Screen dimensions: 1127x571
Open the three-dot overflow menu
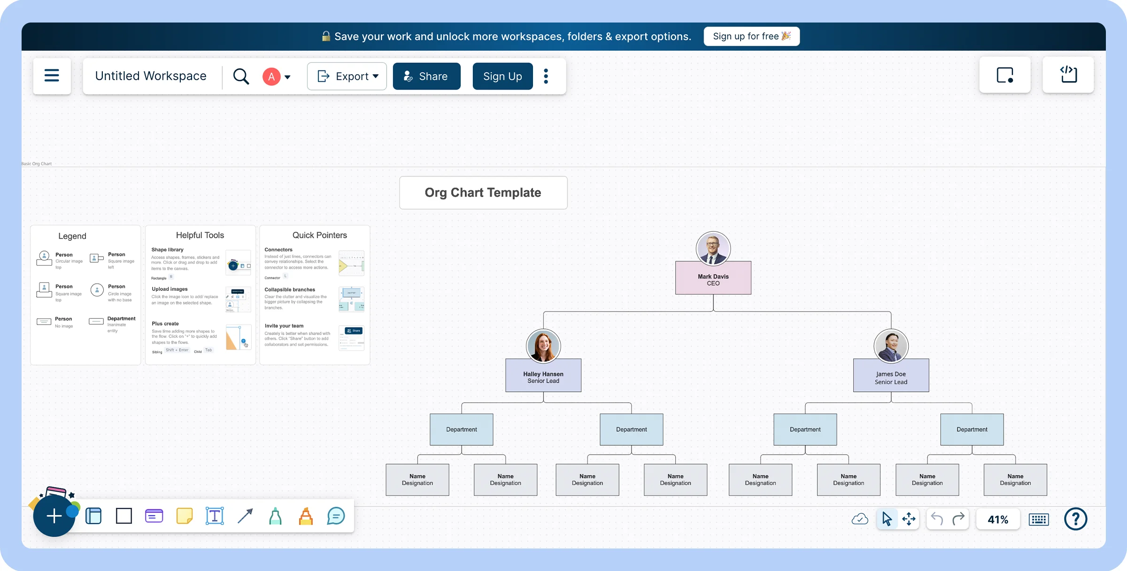[x=546, y=76]
